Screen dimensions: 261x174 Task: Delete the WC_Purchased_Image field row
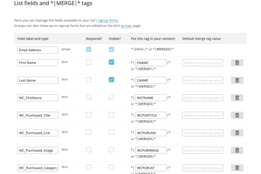237,150
